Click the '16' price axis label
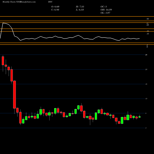Image resolution: width=154 pixels, height=154 pixels. (x=146, y=84)
